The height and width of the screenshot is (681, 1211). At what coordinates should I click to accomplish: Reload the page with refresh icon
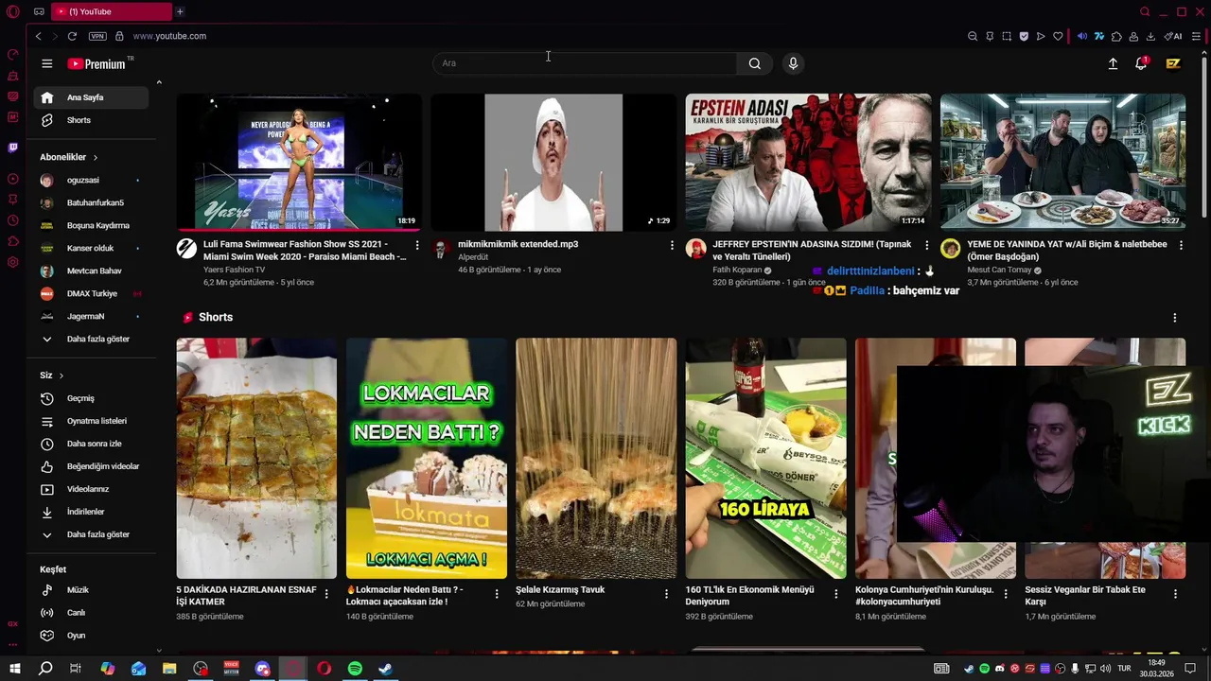tap(72, 36)
